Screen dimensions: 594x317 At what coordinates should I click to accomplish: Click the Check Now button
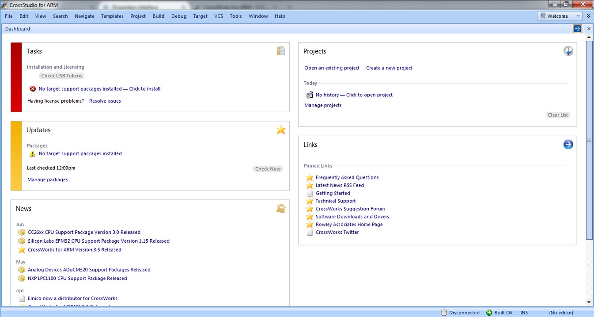point(268,168)
